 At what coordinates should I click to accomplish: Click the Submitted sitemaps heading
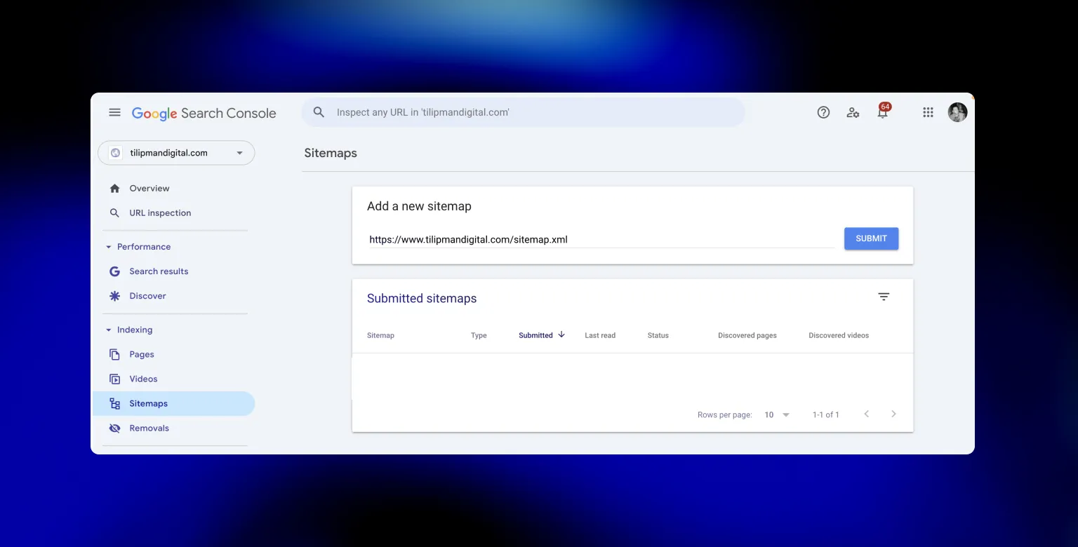422,298
